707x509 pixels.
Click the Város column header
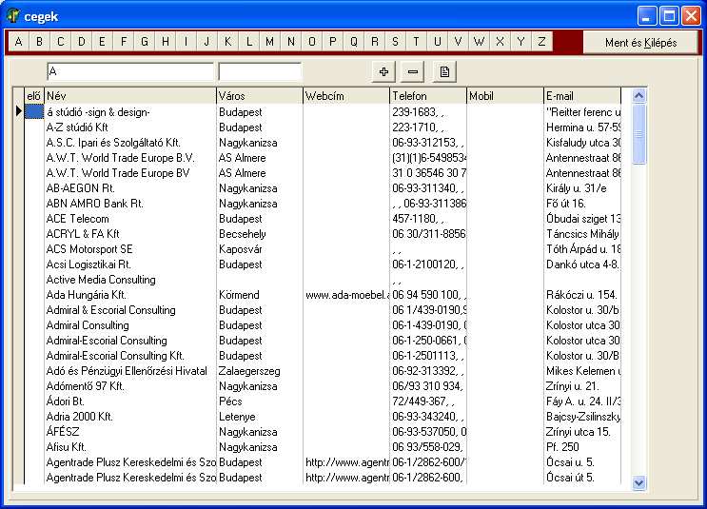point(260,96)
